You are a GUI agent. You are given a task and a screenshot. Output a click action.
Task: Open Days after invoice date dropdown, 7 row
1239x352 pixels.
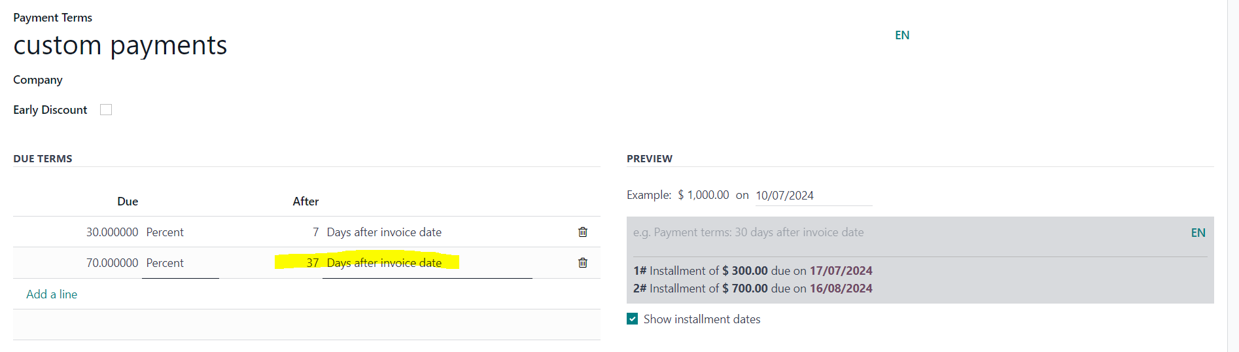coord(427,232)
